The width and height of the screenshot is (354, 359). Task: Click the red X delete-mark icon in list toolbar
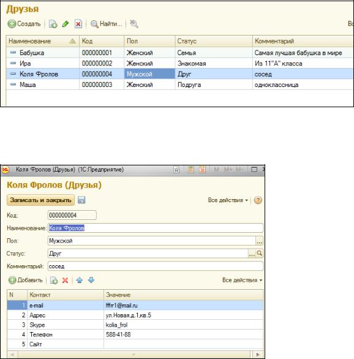(78, 24)
